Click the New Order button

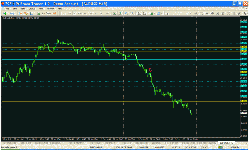(x=44, y=13)
